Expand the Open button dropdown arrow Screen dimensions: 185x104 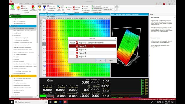[18, 11]
